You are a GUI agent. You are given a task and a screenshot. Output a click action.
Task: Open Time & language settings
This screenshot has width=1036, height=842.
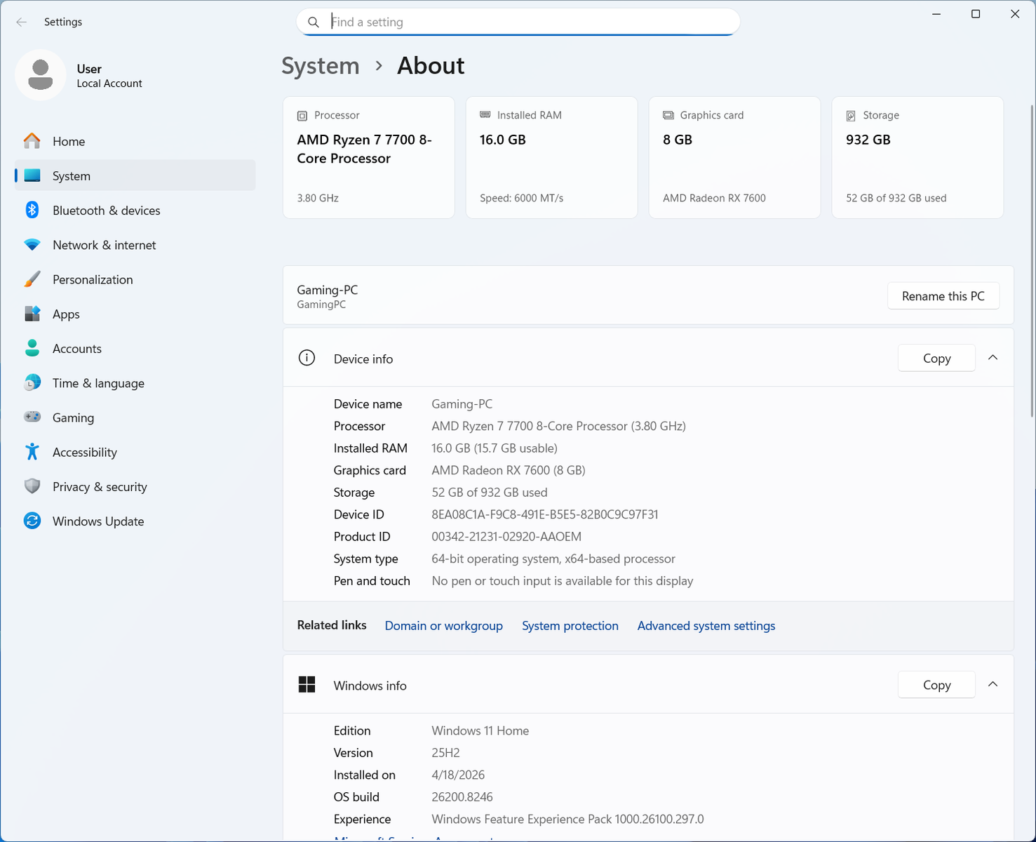coord(98,383)
